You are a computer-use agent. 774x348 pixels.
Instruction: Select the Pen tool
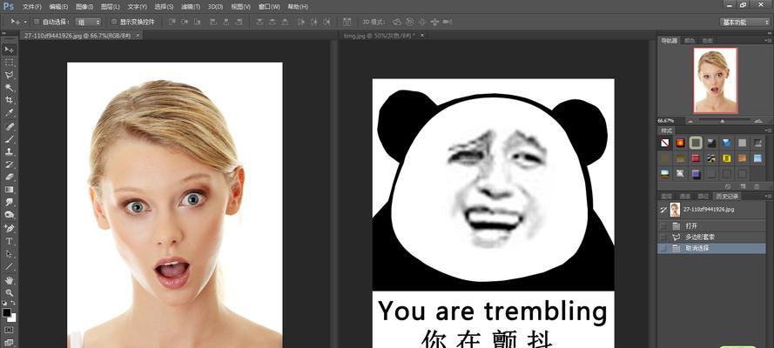tap(9, 228)
